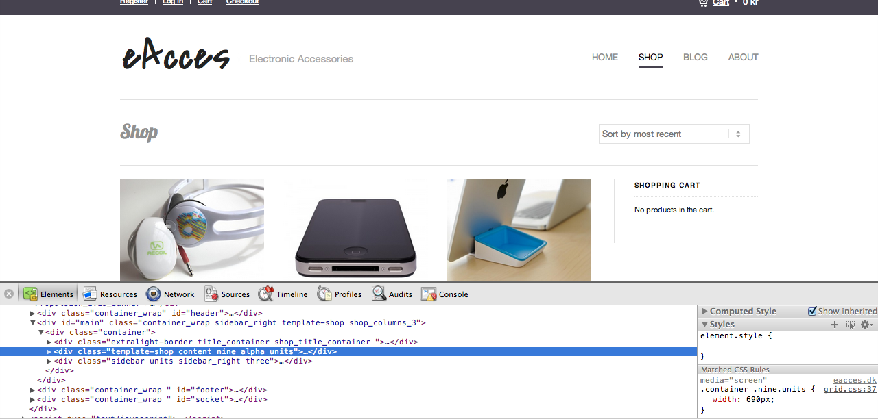Collapse the Styles section

tap(704, 325)
